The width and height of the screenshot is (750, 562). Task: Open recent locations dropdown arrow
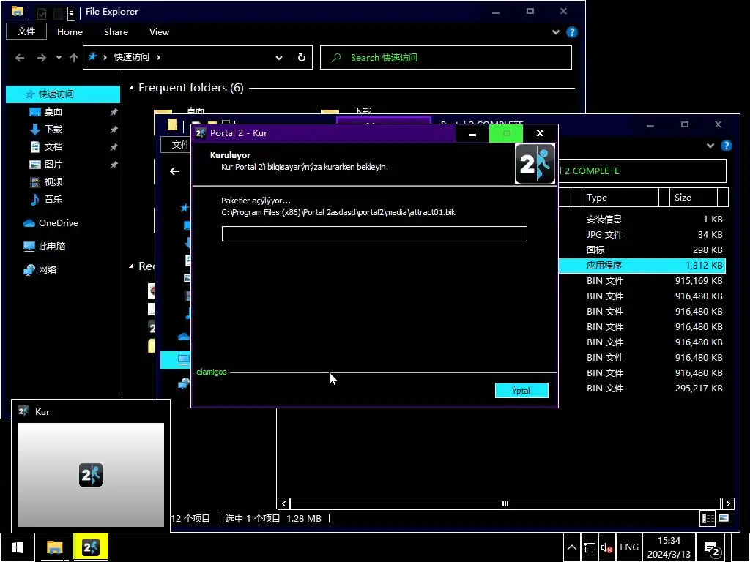click(59, 57)
